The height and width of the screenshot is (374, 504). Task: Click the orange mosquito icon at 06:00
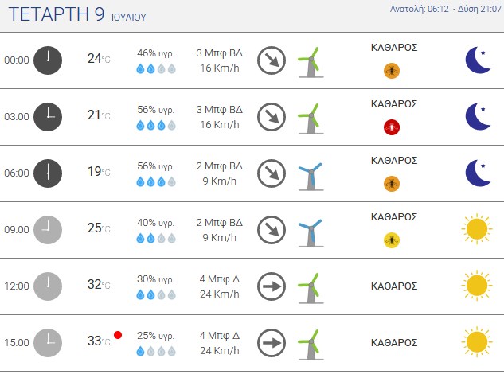tap(392, 184)
